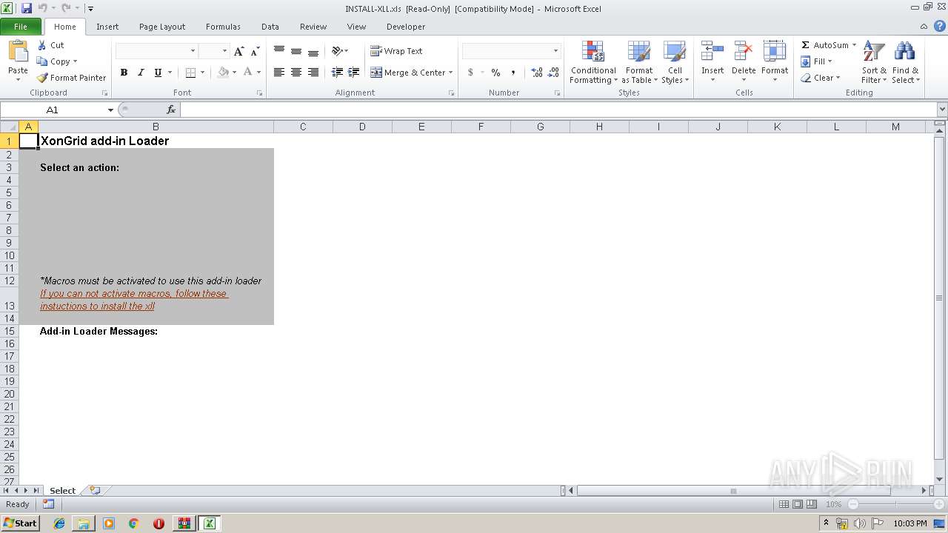Apply the Font Color
This screenshot has height=533, width=948.
click(x=248, y=73)
